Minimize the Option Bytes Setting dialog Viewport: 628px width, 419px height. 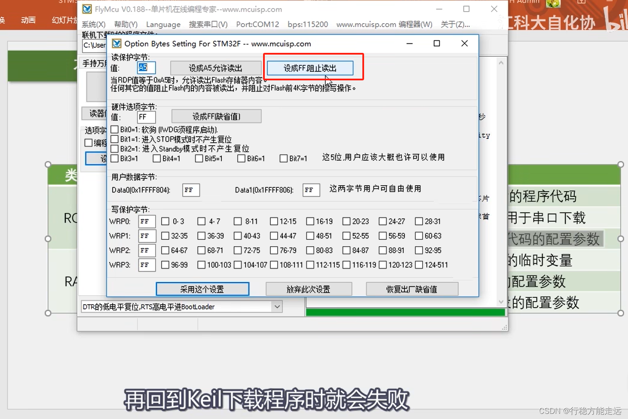tap(410, 43)
